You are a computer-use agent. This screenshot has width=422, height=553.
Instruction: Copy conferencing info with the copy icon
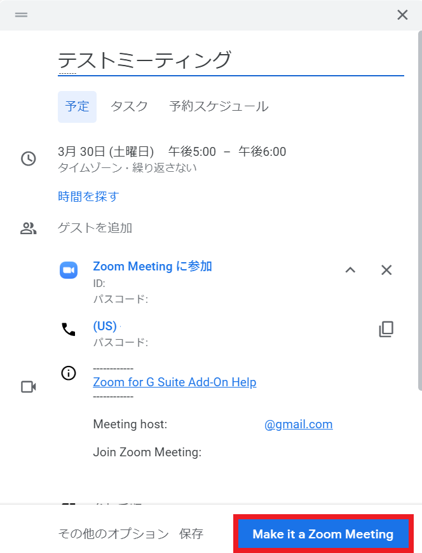pyautogui.click(x=386, y=329)
